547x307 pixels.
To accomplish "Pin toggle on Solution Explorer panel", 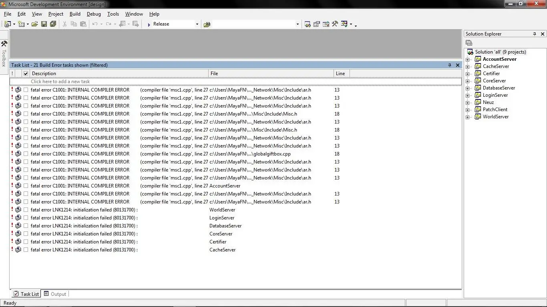I will pos(535,34).
